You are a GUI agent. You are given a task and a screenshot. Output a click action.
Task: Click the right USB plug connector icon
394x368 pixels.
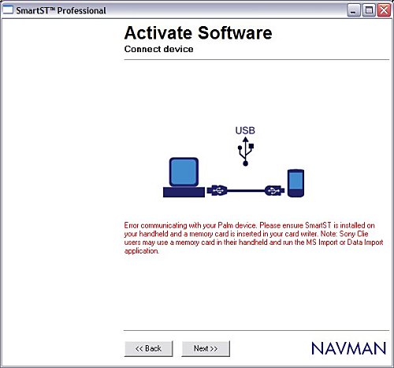point(274,190)
